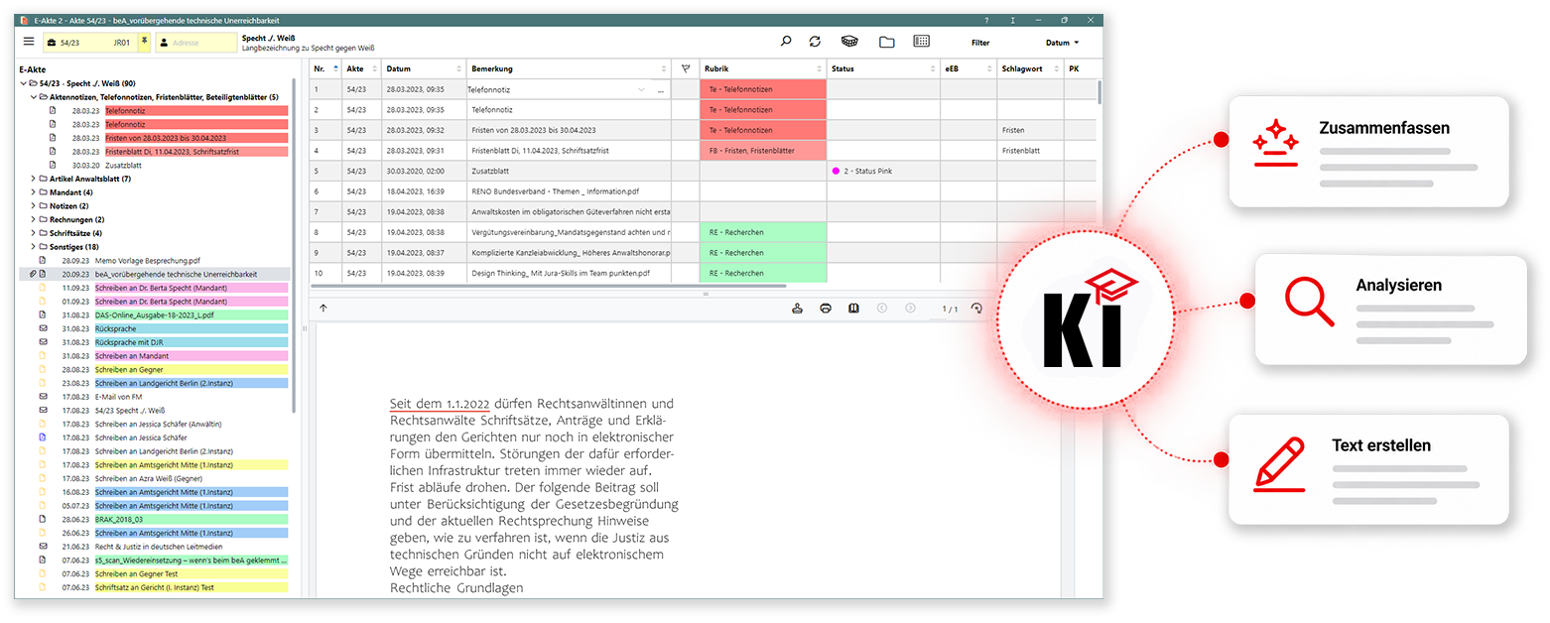
Task: Click the stamp icon in preview toolbar
Action: coord(797,309)
